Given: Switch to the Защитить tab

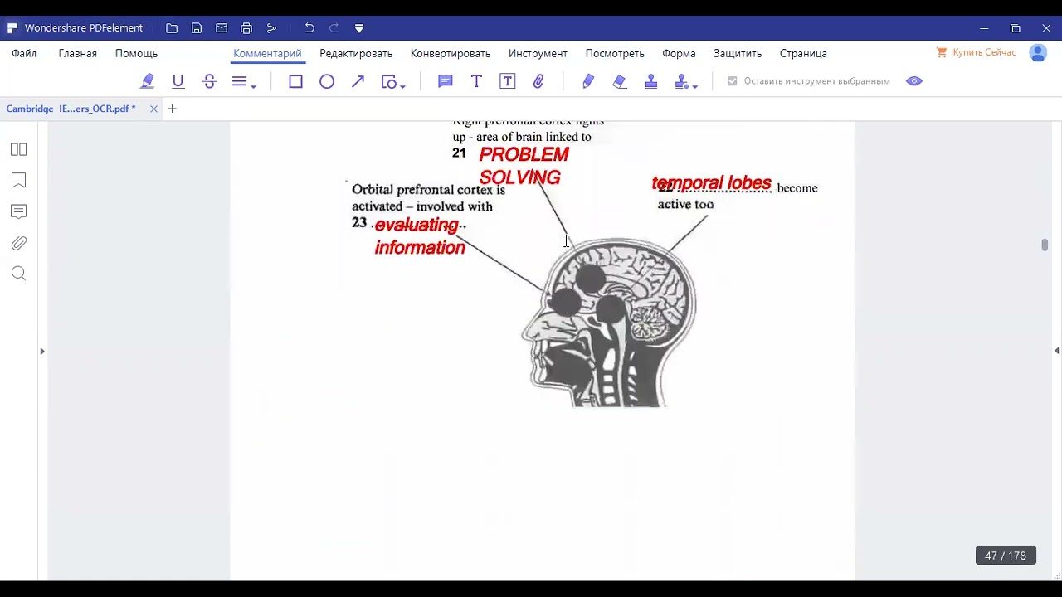Looking at the screenshot, I should point(738,53).
